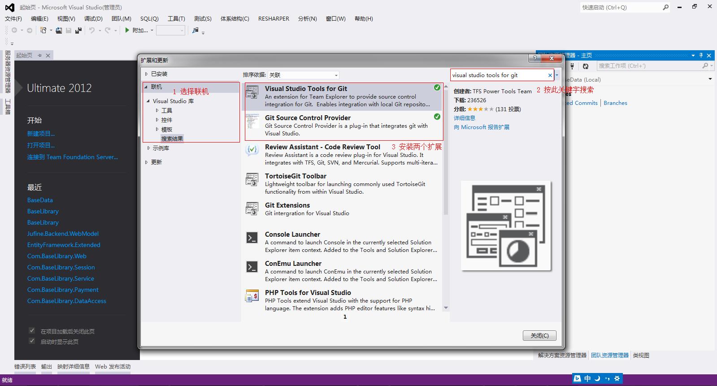
Task: Click the dialog help question mark button
Action: pos(534,58)
